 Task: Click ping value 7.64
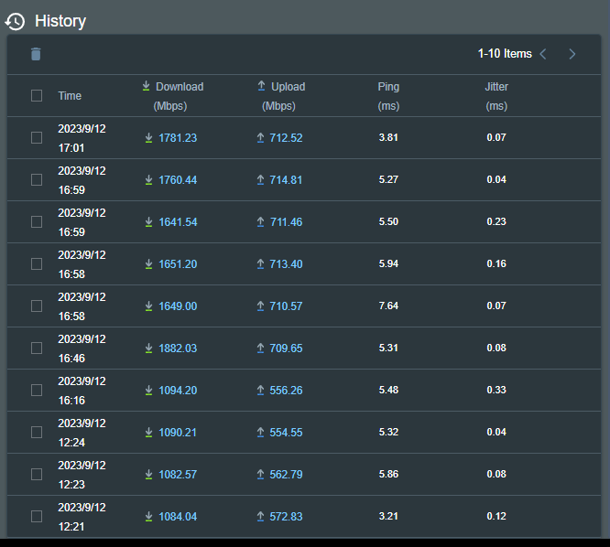click(x=388, y=306)
